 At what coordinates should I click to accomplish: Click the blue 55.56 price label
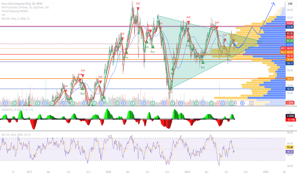click(290, 89)
